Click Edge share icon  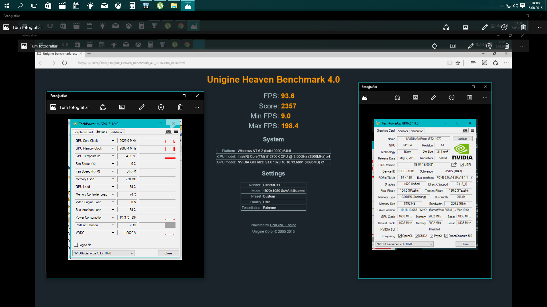(x=495, y=63)
